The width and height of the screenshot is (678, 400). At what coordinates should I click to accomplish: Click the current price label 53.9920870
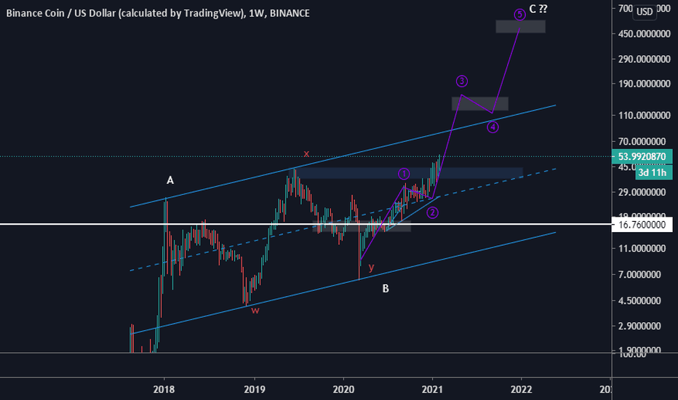tap(642, 156)
